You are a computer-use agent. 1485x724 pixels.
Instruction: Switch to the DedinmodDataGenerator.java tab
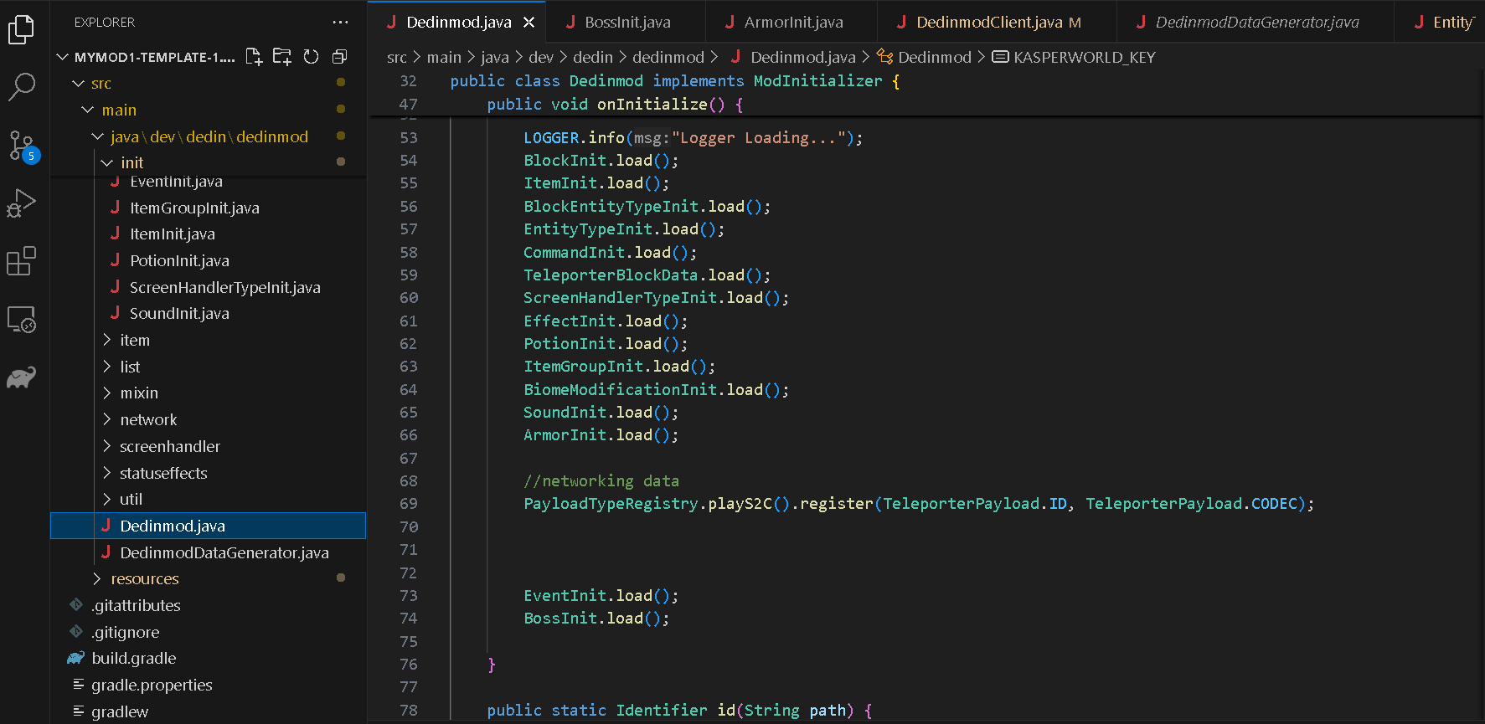click(1256, 23)
